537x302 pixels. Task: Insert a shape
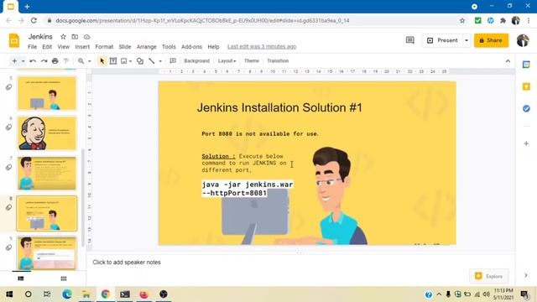pos(140,61)
